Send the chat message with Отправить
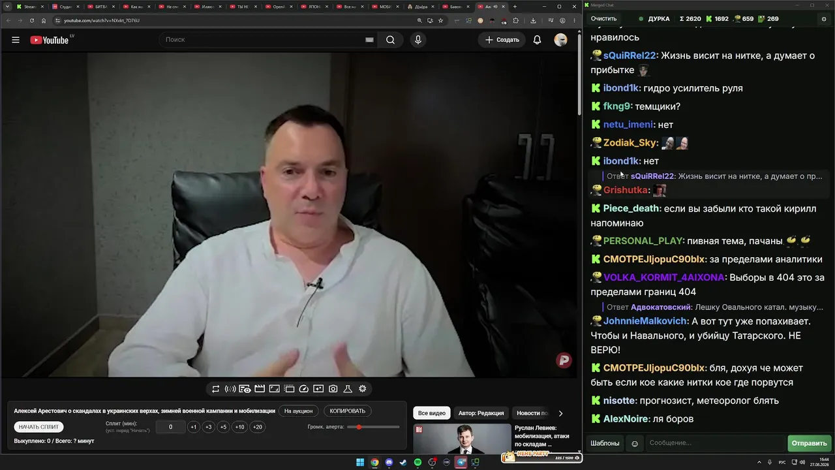 pyautogui.click(x=809, y=444)
